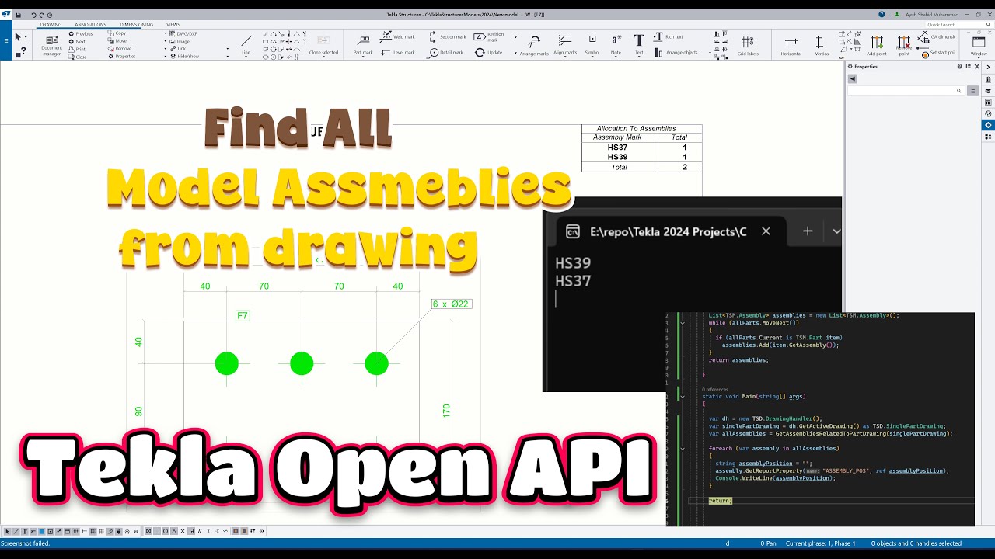Click Remove point dimension tool

click(x=903, y=45)
